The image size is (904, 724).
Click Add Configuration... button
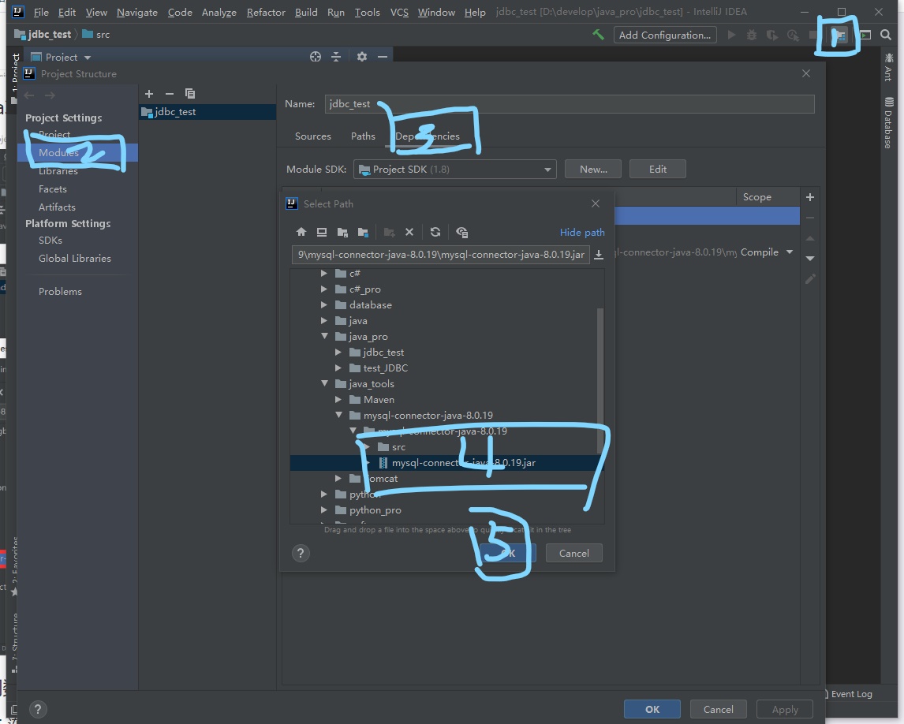click(x=665, y=35)
